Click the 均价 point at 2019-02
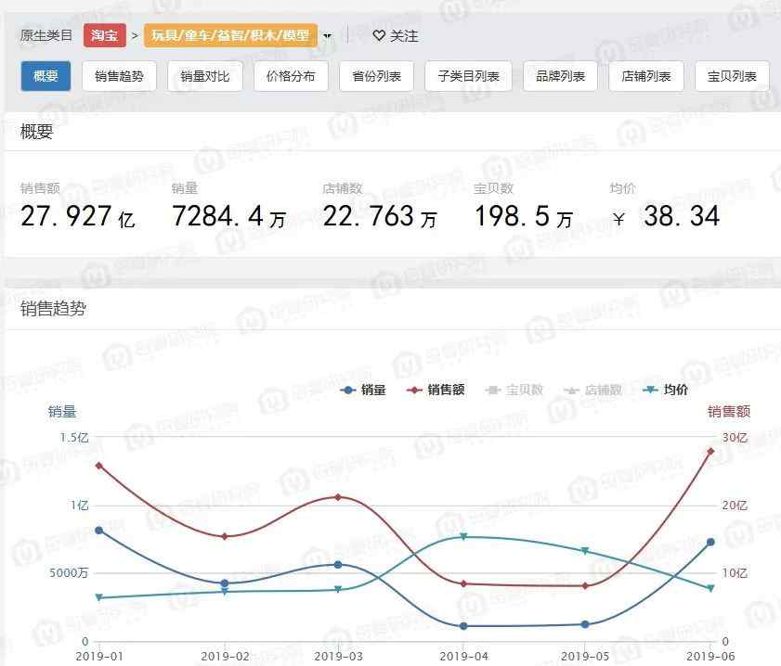 pyautogui.click(x=225, y=592)
